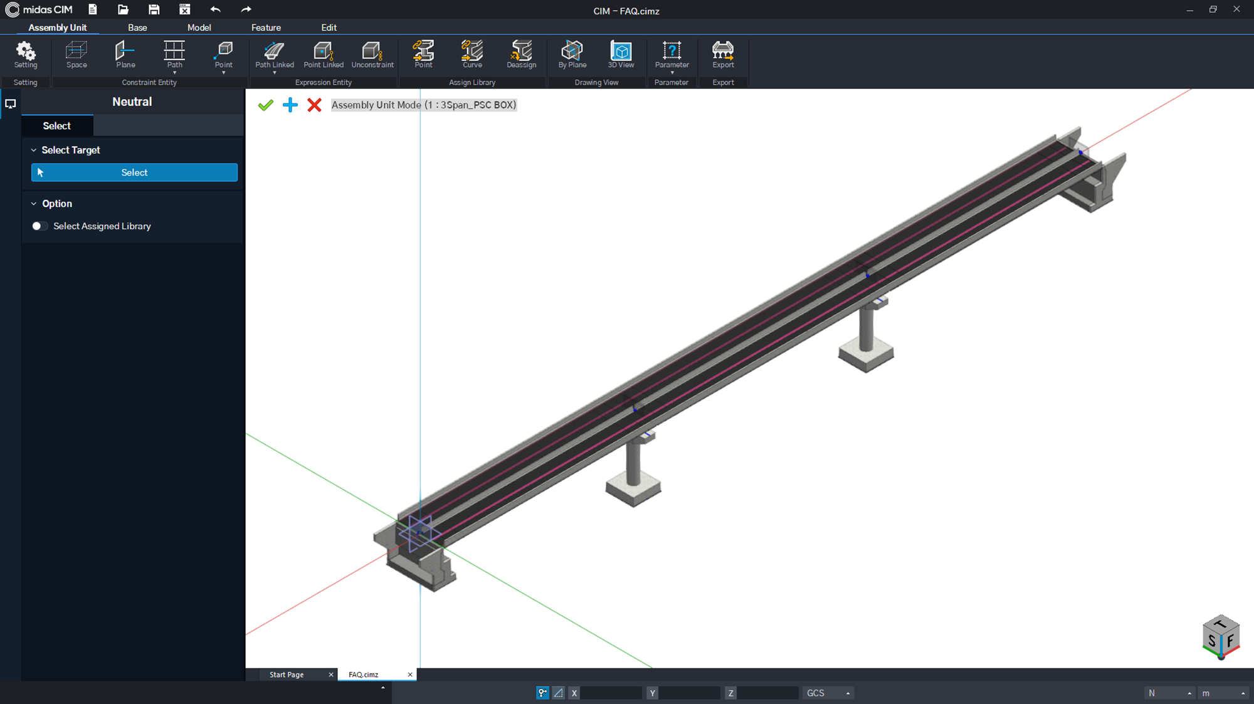1254x704 pixels.
Task: Collapse the Select Target section
Action: click(x=34, y=150)
